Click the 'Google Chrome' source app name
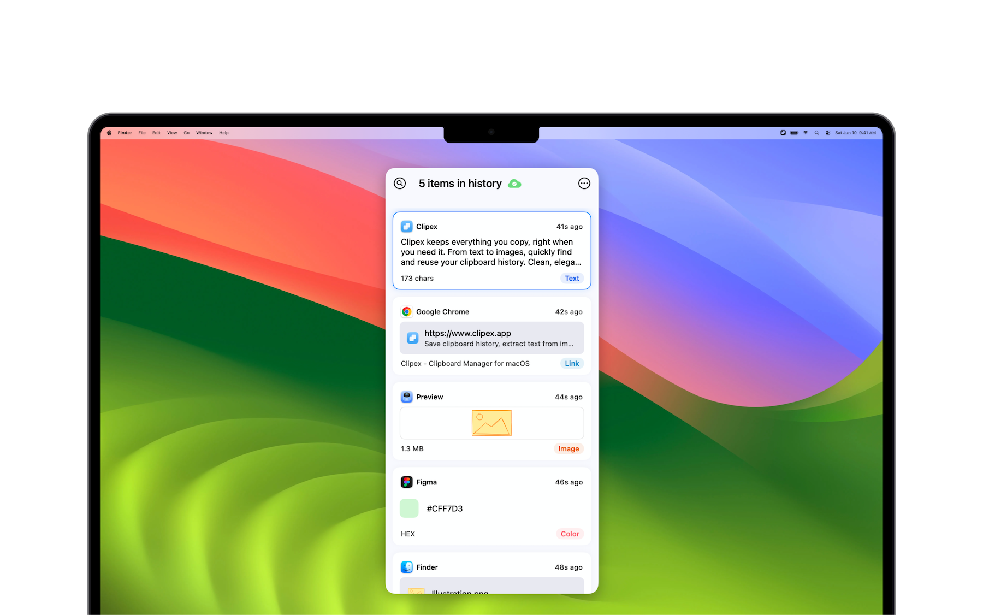Screen dimensions: 983x615 click(442, 312)
